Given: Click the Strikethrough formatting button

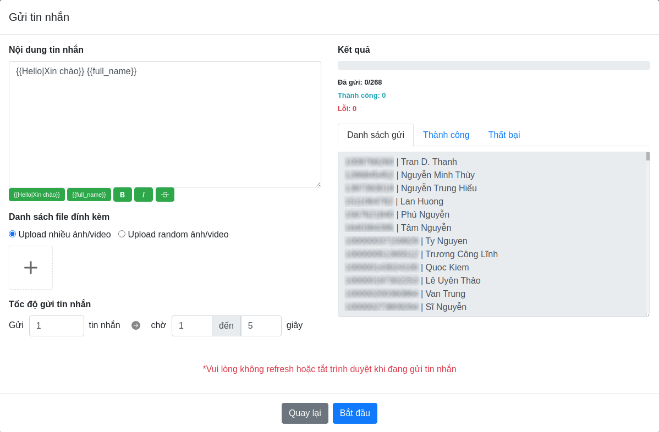Looking at the screenshot, I should 164,195.
